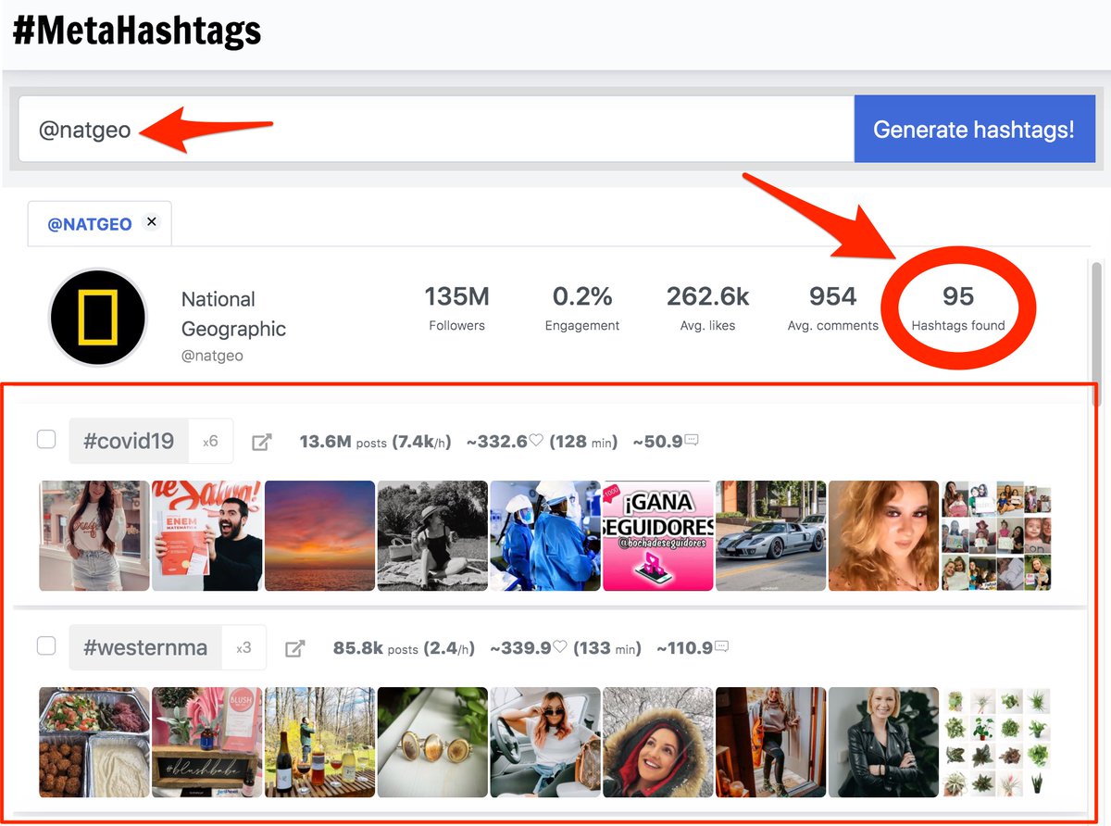Open the sunset sky thumbnail in #covid19

pos(319,535)
